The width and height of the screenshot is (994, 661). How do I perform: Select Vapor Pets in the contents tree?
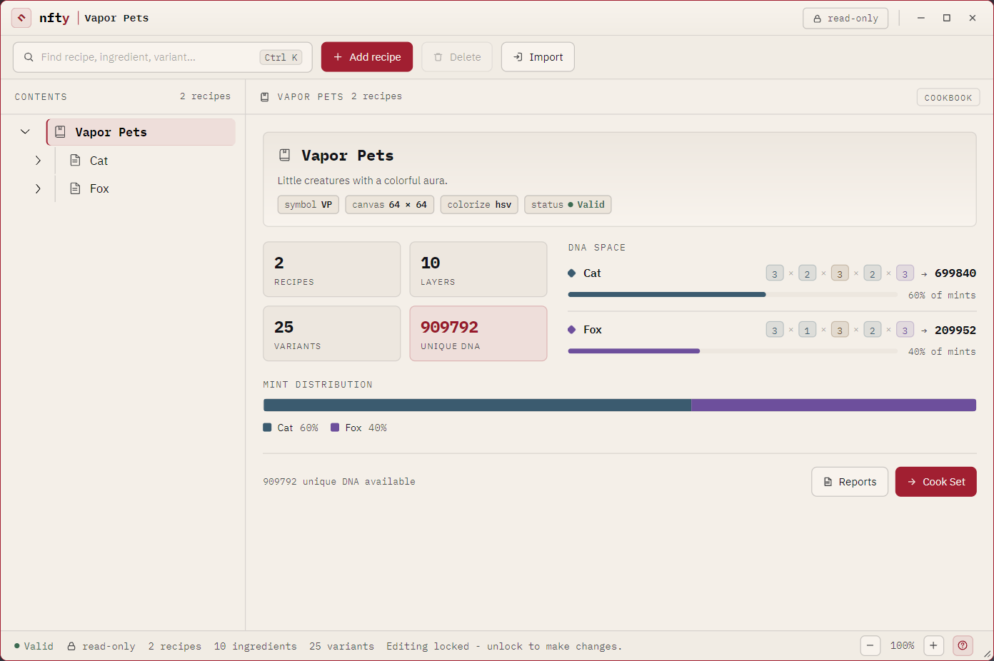click(x=141, y=132)
